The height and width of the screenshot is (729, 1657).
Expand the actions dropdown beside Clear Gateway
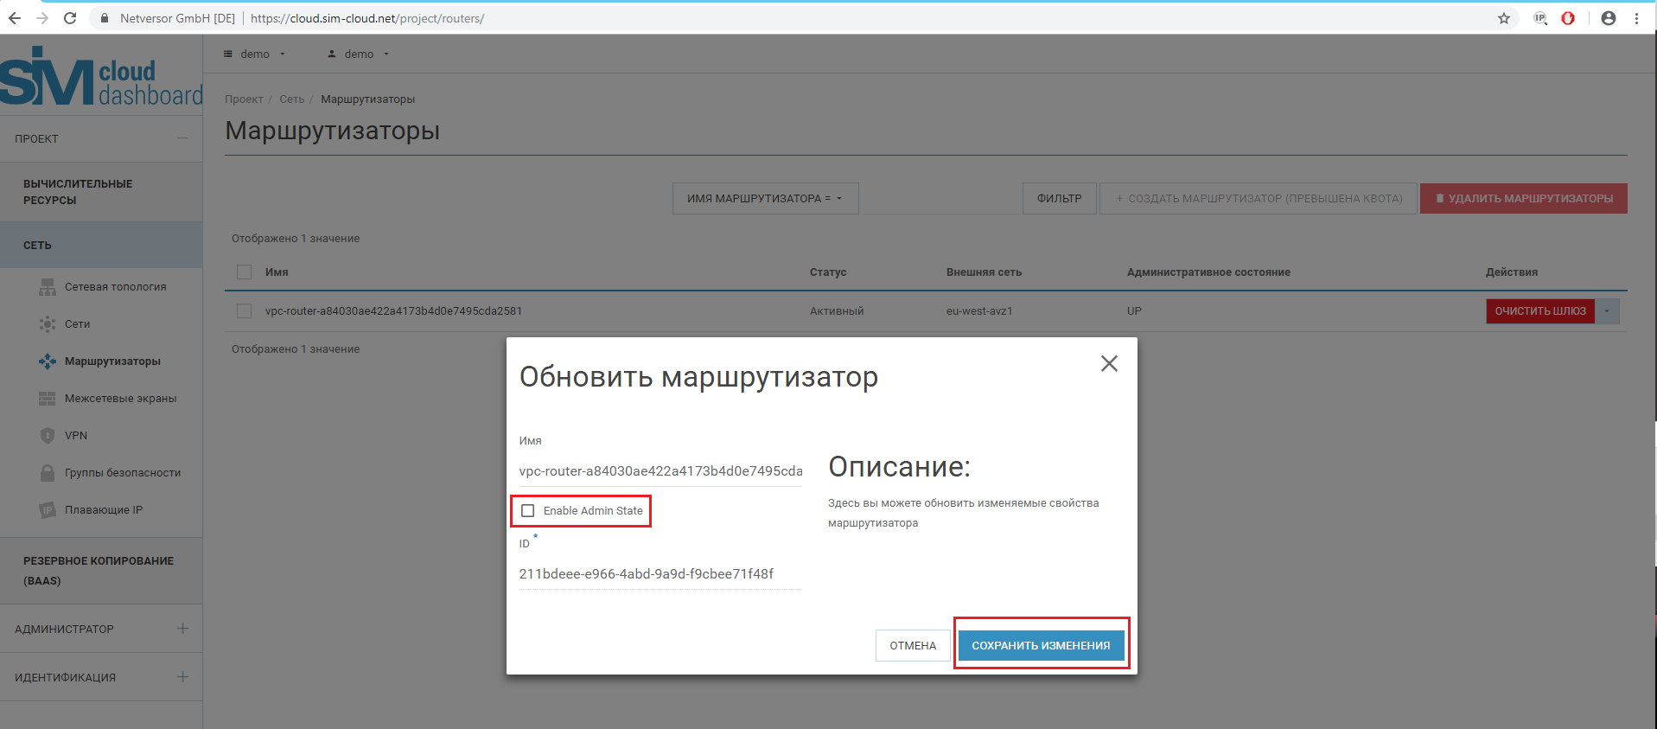click(1607, 311)
